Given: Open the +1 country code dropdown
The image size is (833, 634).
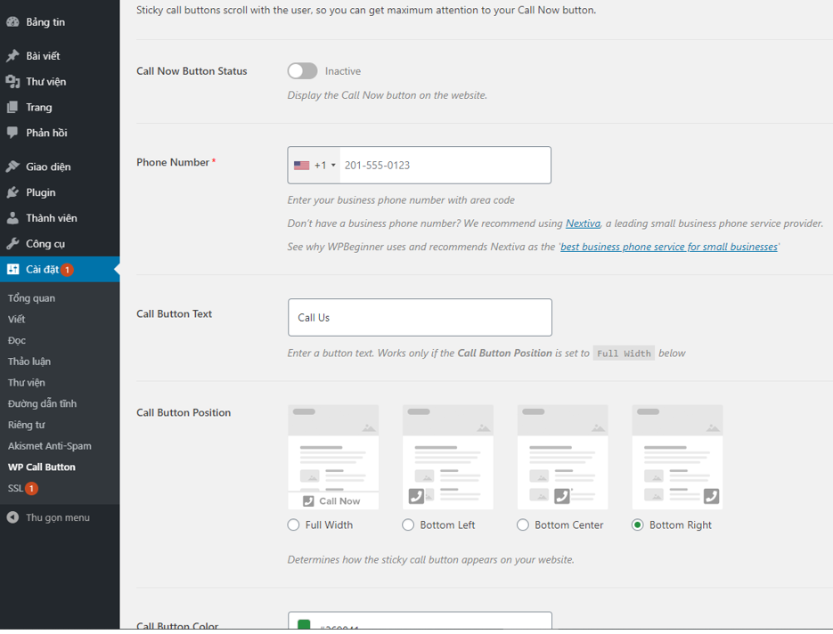Looking at the screenshot, I should tap(314, 166).
